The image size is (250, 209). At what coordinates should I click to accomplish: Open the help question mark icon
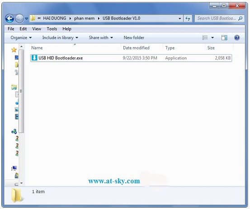click(237, 38)
